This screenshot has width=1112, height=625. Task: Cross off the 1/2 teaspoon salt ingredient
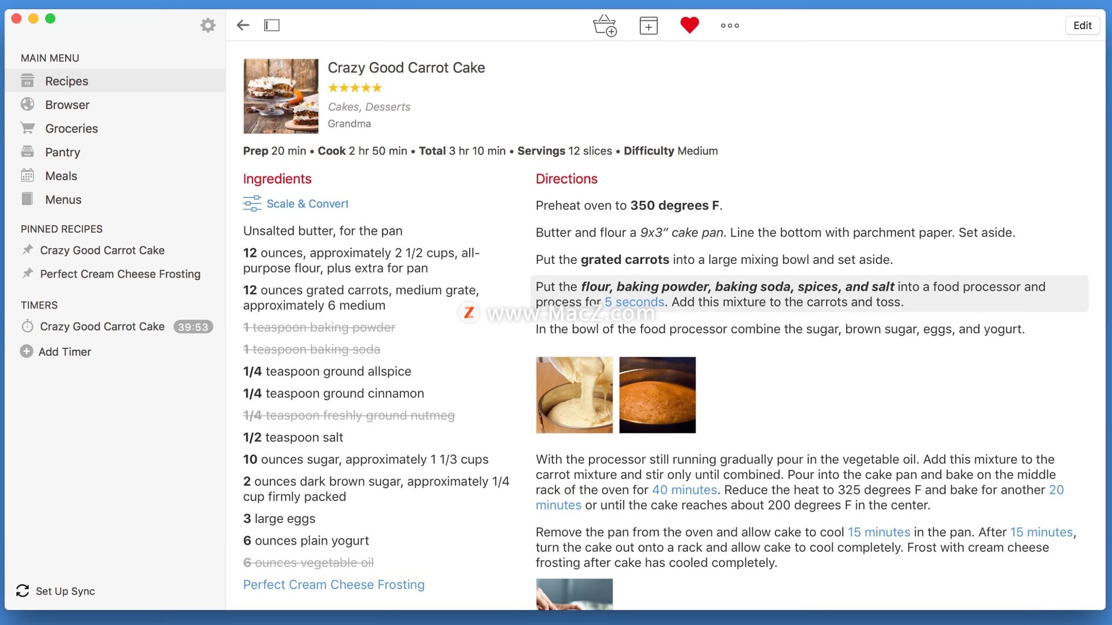click(293, 437)
